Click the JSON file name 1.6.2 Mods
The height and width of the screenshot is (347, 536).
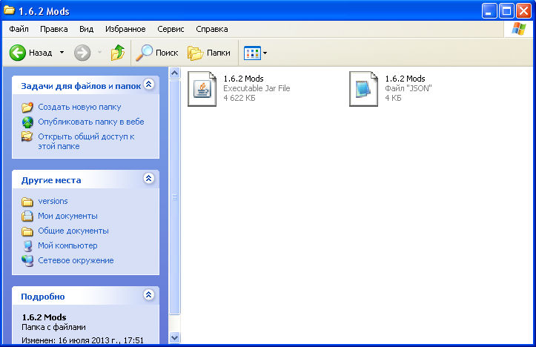pyautogui.click(x=405, y=79)
